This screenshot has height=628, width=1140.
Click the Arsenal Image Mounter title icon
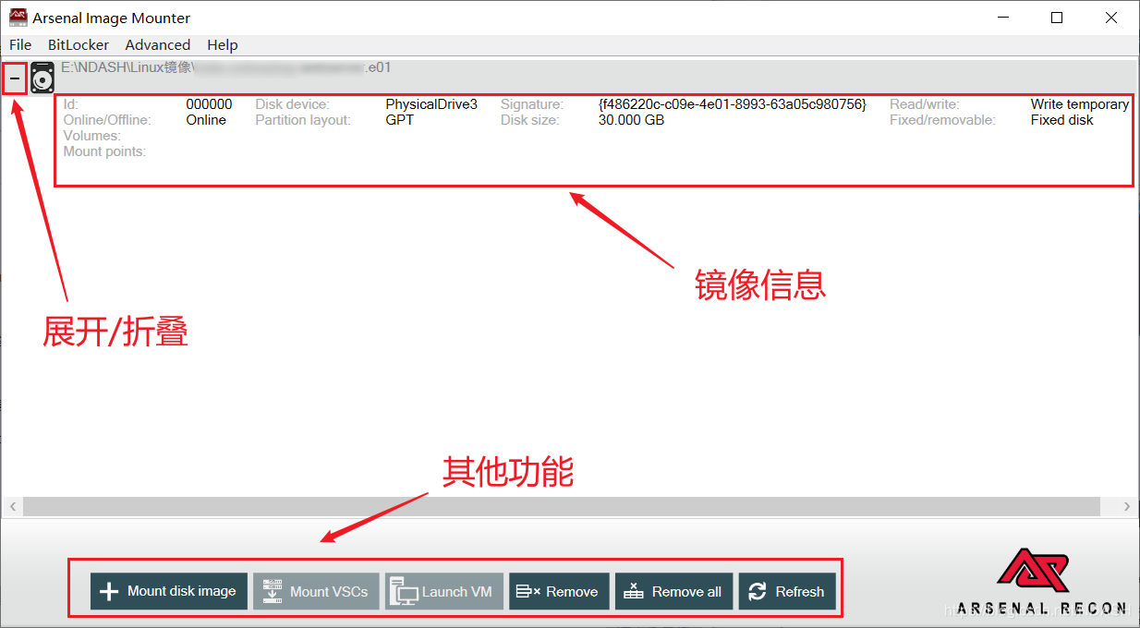18,18
